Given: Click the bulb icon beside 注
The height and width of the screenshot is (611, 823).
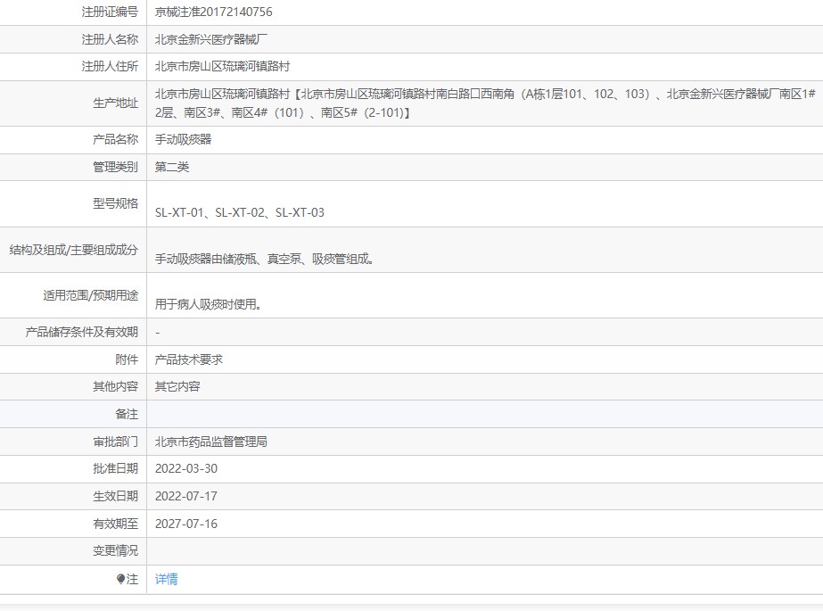Looking at the screenshot, I should (x=120, y=579).
